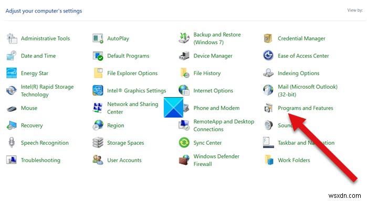
Task: Open the Date and Time icon
Action: coord(12,56)
